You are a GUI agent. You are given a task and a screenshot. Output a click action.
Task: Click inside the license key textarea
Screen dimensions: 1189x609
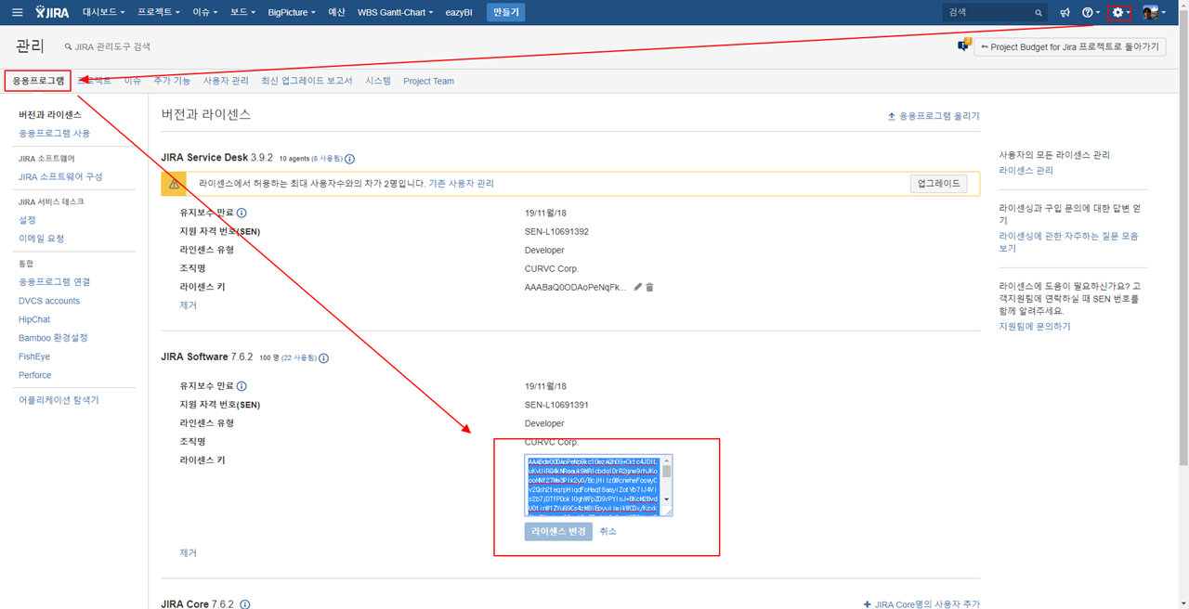click(x=593, y=486)
